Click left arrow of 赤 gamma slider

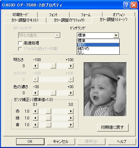(x=35, y=111)
